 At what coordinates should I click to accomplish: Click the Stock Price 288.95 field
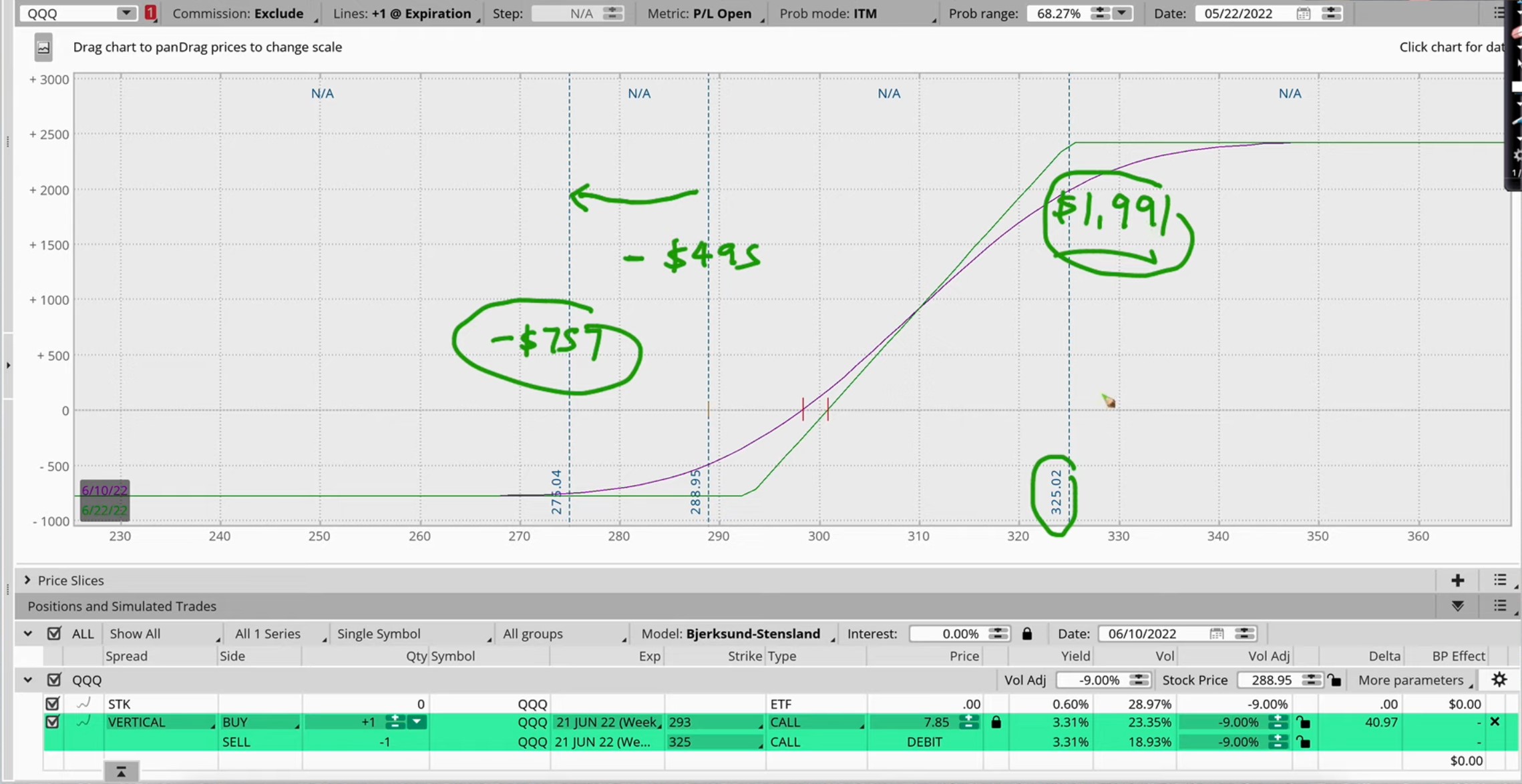pyautogui.click(x=1269, y=680)
